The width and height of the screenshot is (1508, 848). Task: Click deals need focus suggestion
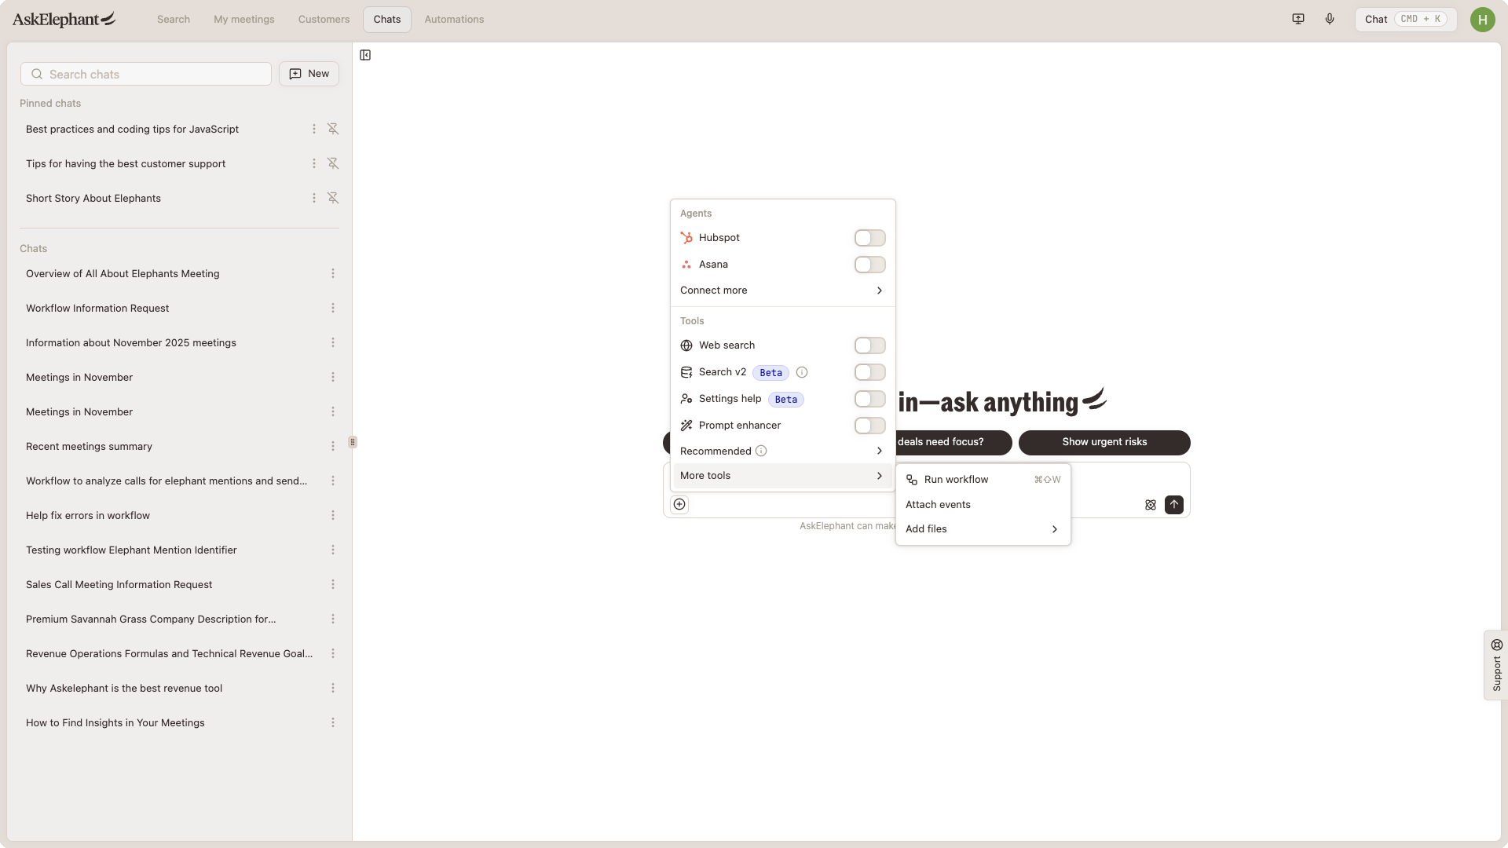pyautogui.click(x=953, y=442)
